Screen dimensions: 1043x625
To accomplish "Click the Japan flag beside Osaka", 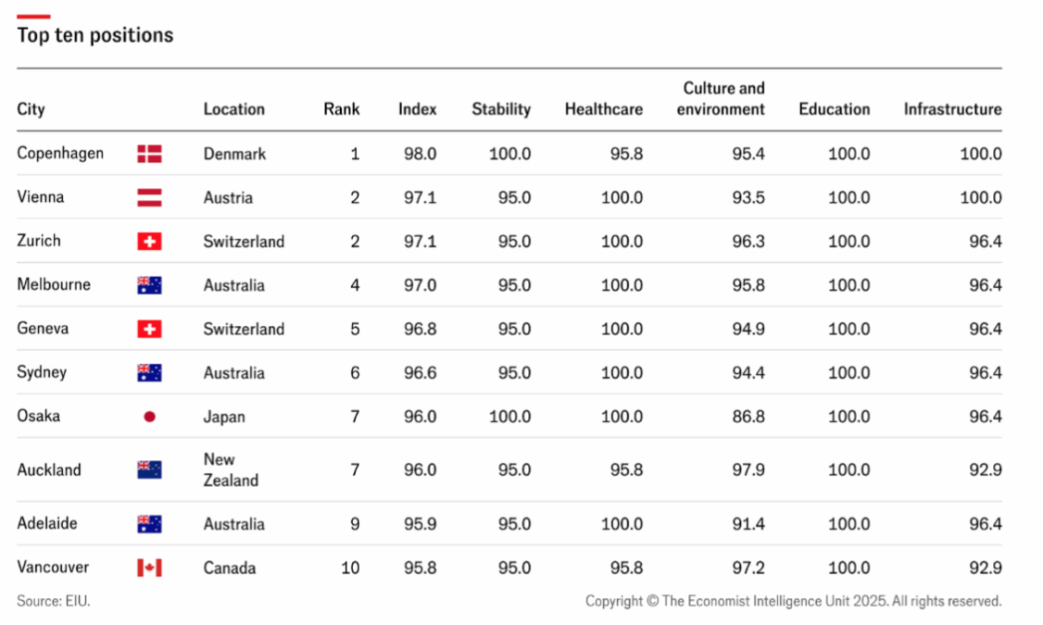I will [x=149, y=417].
